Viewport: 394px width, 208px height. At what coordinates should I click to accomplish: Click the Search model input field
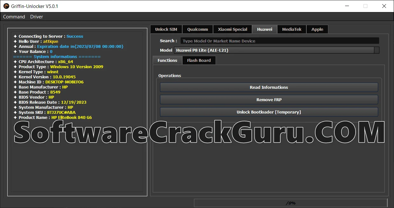click(x=280, y=41)
